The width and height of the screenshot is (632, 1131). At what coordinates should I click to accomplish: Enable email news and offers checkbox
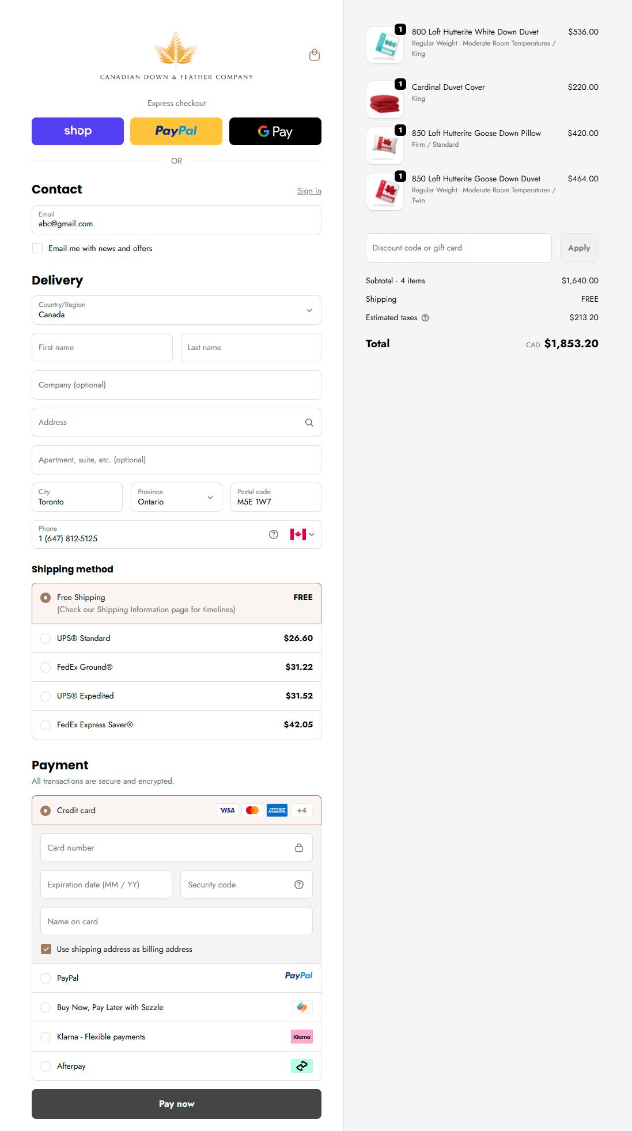coord(37,248)
